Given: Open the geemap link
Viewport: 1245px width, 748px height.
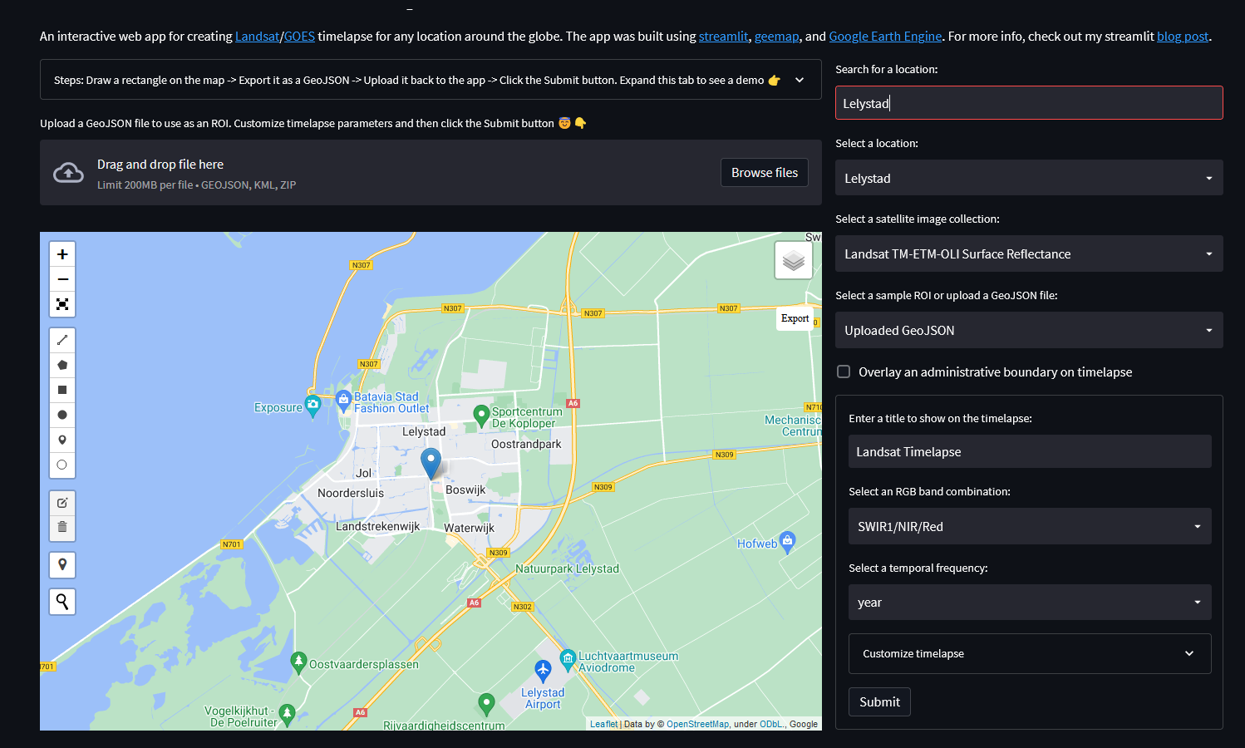Looking at the screenshot, I should (x=776, y=36).
